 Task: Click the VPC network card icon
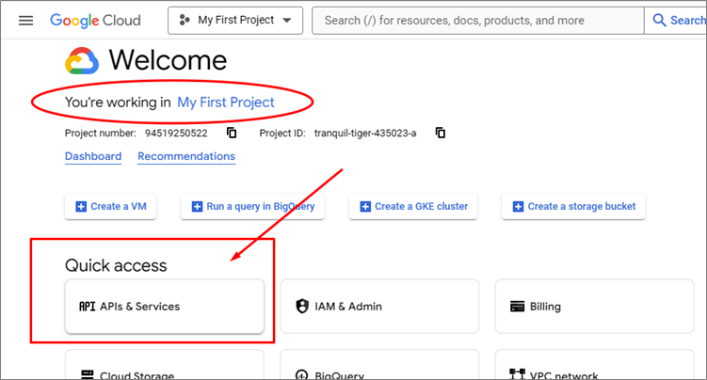pyautogui.click(x=517, y=373)
